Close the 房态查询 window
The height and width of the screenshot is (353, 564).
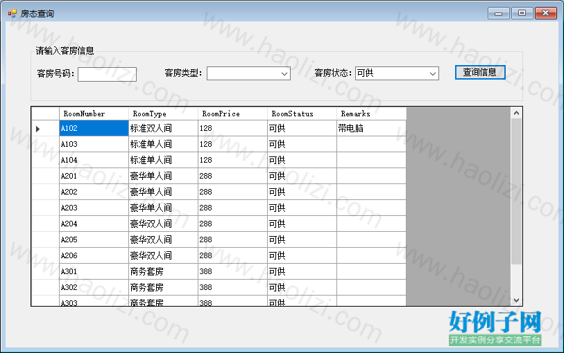click(546, 14)
